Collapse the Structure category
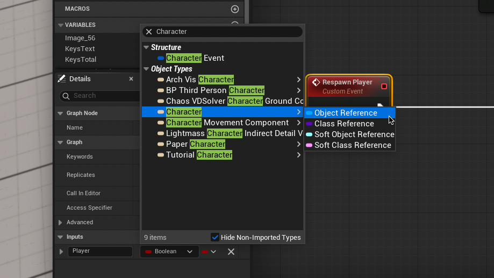The width and height of the screenshot is (494, 278). click(146, 47)
